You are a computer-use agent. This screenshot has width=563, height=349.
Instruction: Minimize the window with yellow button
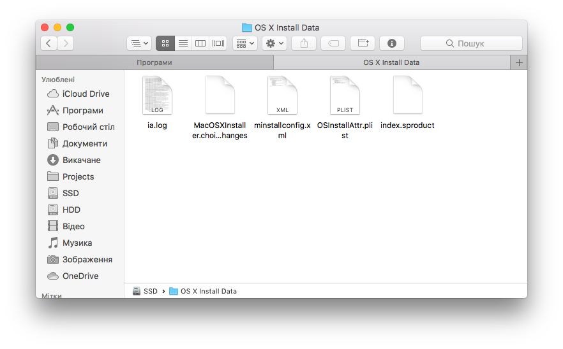pyautogui.click(x=57, y=27)
